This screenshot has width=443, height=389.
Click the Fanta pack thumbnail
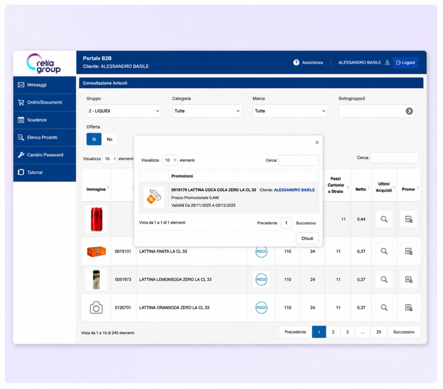point(96,251)
